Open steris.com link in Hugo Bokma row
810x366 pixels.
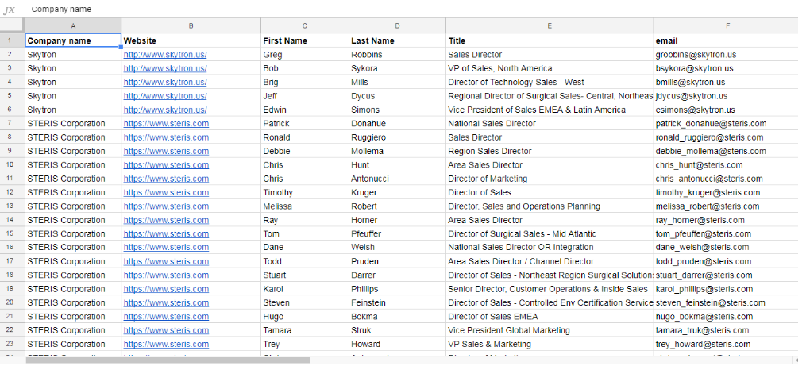(x=166, y=317)
